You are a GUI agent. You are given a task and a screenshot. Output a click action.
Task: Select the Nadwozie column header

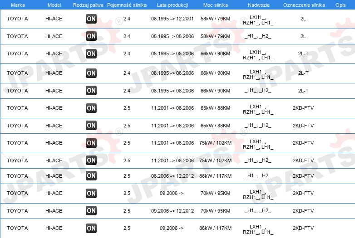(259, 5)
